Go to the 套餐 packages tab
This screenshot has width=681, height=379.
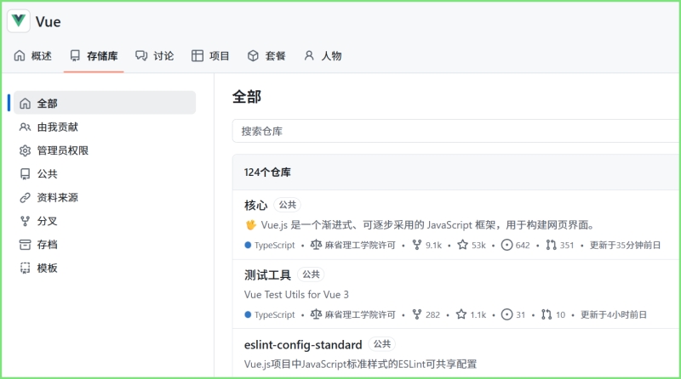pos(266,56)
